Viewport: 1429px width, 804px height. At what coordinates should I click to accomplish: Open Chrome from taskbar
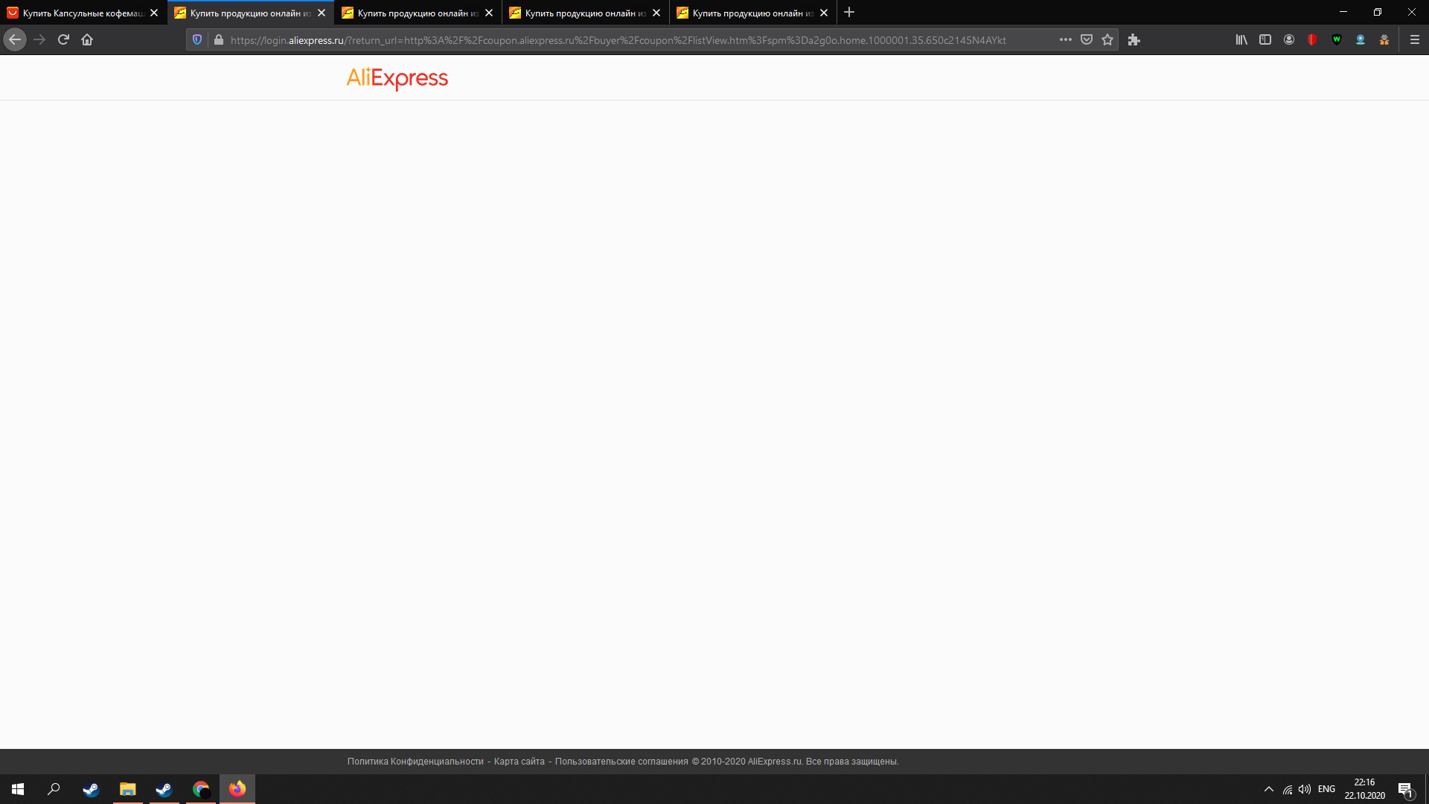click(x=201, y=789)
